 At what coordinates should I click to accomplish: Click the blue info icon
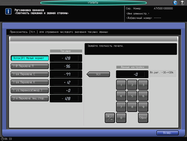8,11
